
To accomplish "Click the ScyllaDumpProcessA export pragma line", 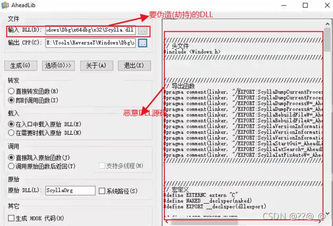I will (243, 109).
